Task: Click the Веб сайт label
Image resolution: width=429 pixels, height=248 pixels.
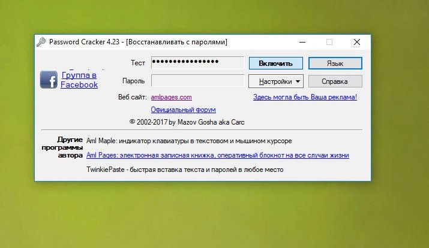Action: 133,97
